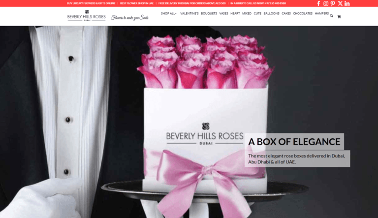Image resolution: width=378 pixels, height=218 pixels.
Task: Click the search magnifier icon
Action: click(331, 16)
